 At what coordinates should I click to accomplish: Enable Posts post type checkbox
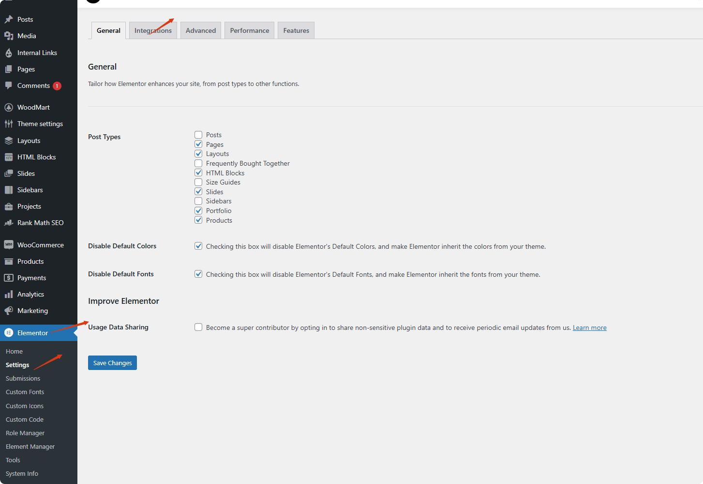click(198, 135)
